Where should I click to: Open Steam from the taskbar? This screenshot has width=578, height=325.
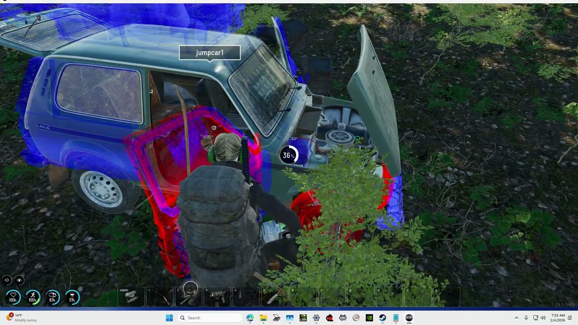pos(382,318)
